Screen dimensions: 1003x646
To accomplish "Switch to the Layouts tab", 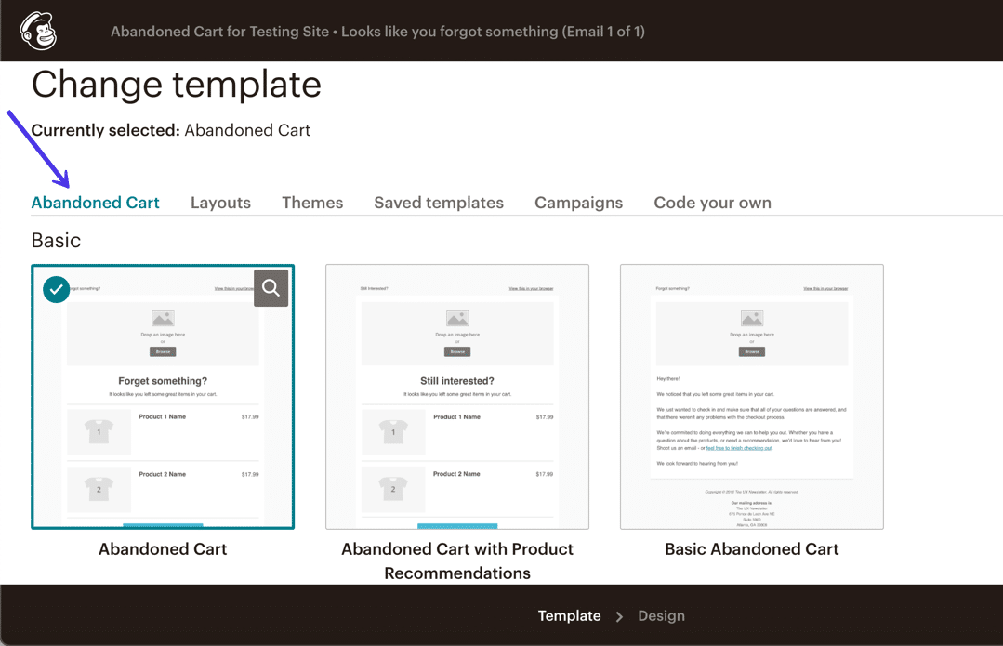I will [x=220, y=203].
